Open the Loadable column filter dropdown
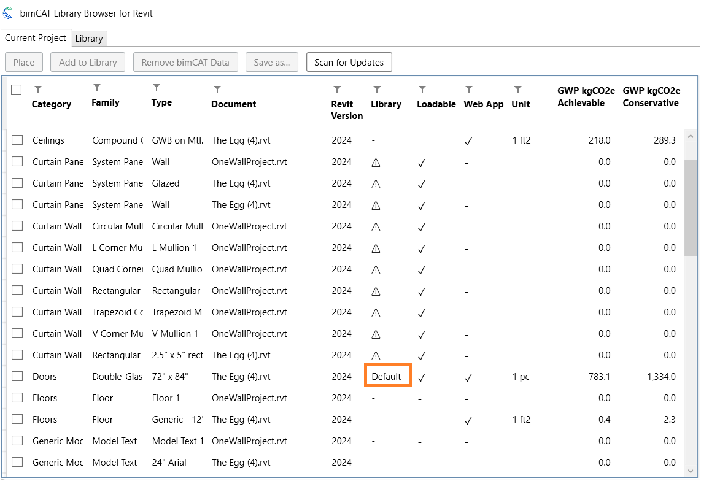Screen dimensions: 701x481 coord(422,90)
